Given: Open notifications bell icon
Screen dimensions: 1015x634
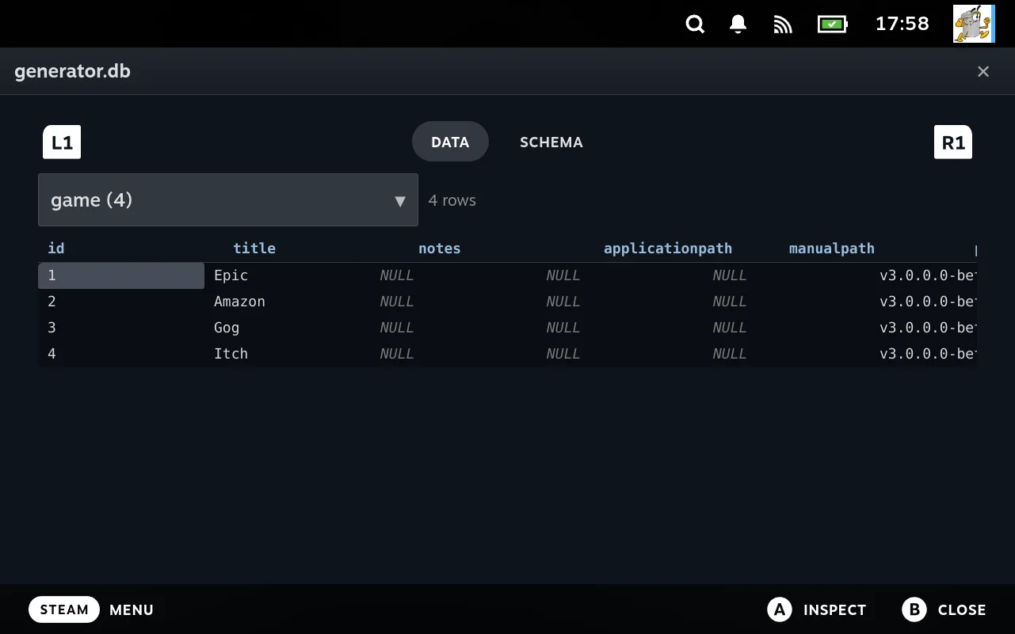Looking at the screenshot, I should pos(738,24).
